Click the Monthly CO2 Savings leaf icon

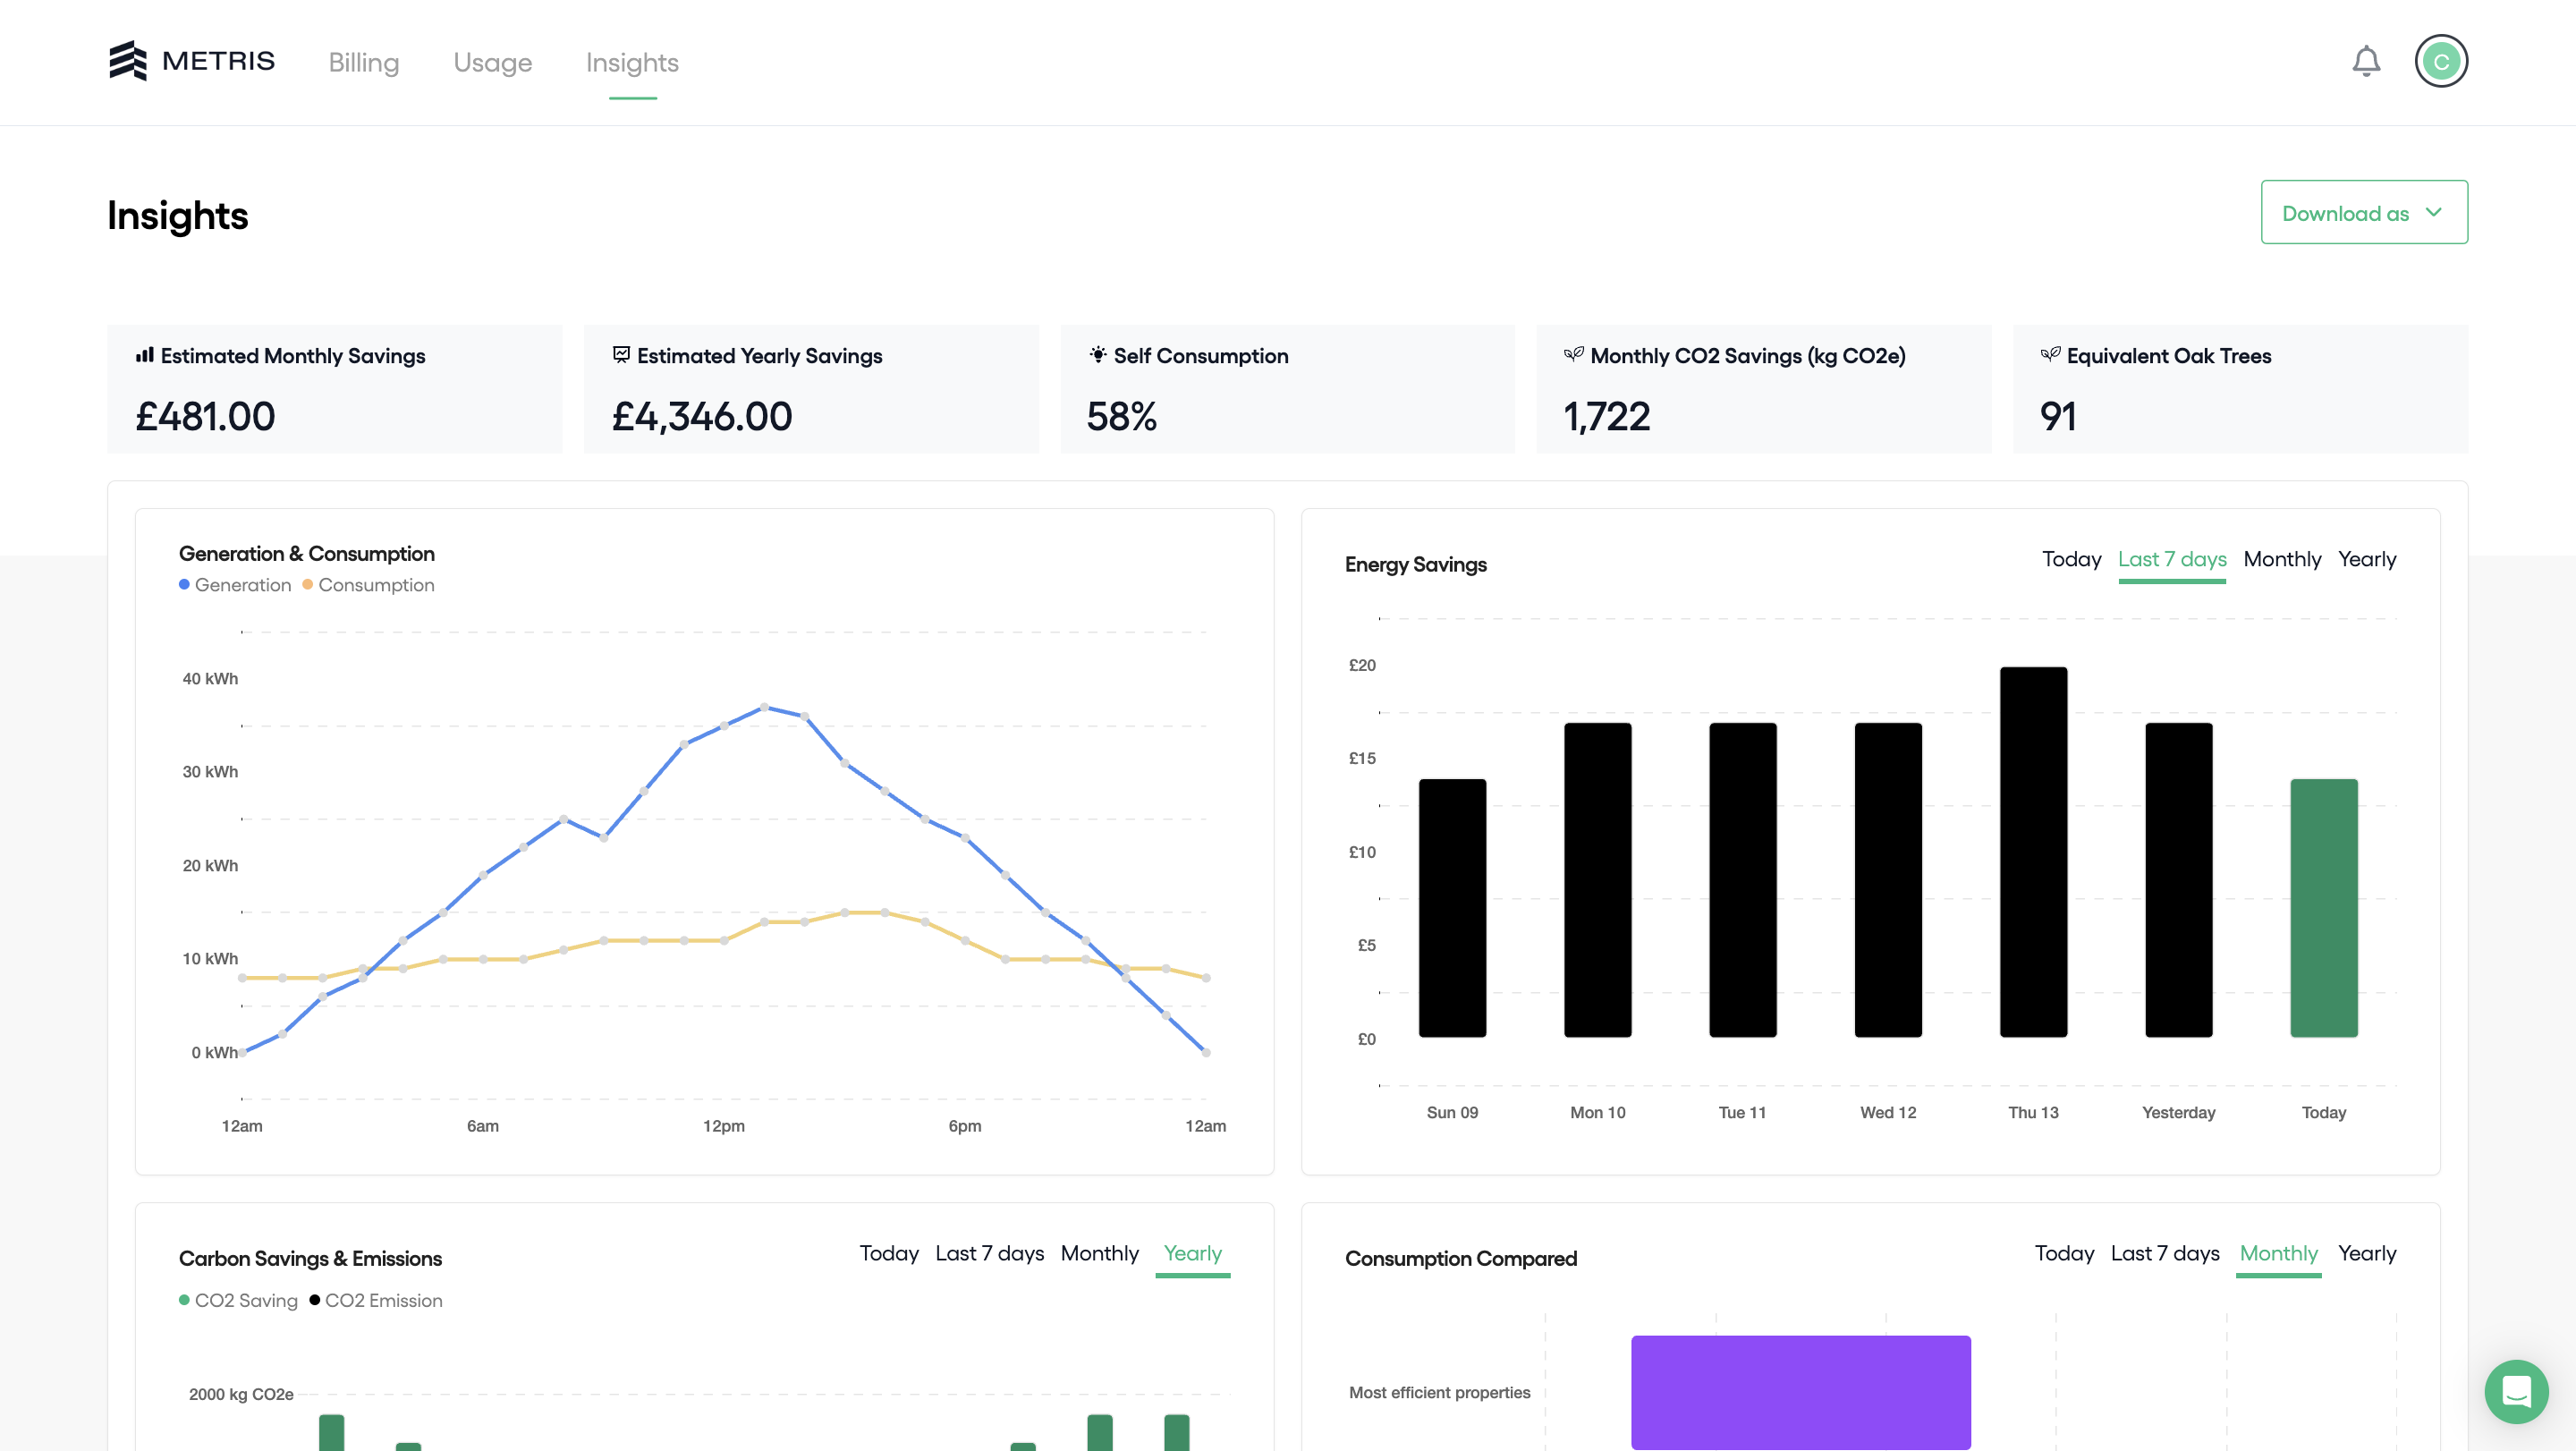(1574, 355)
